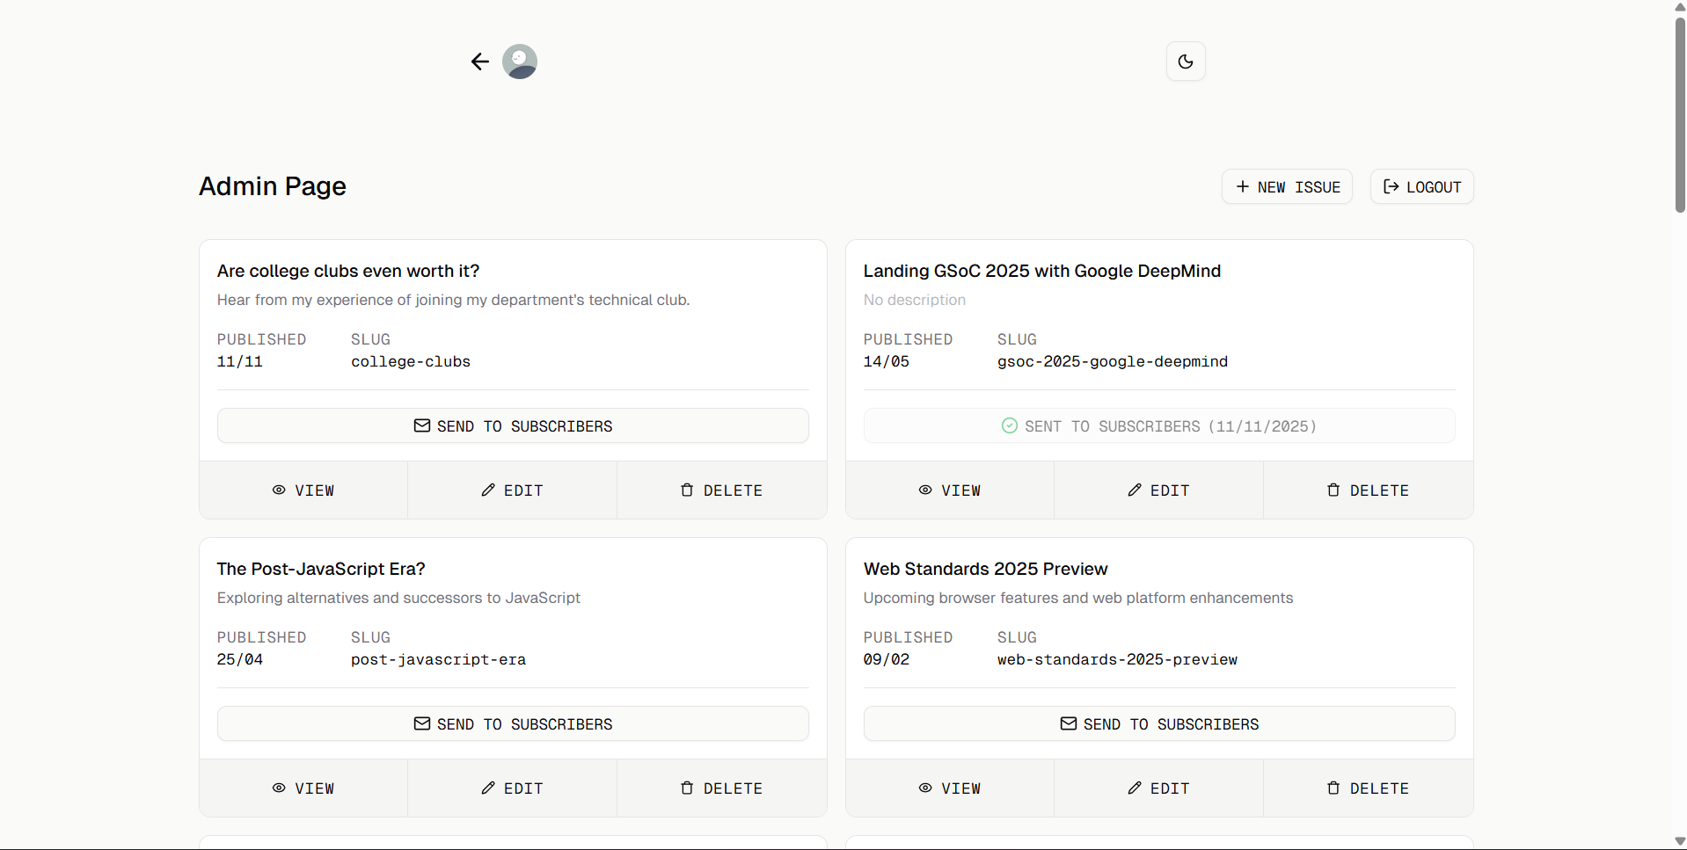Image resolution: width=1687 pixels, height=850 pixels.
Task: Click the eye icon to view college clubs post
Action: 278,490
